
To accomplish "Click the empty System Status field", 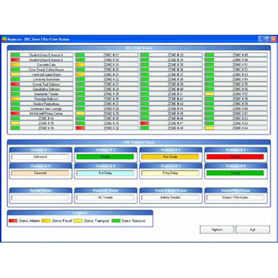I will click(40, 197).
